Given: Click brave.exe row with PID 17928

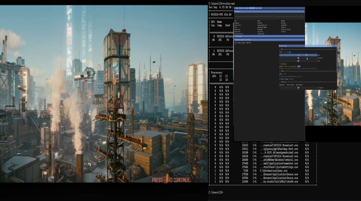Looking at the screenshot, I should (x=262, y=174).
